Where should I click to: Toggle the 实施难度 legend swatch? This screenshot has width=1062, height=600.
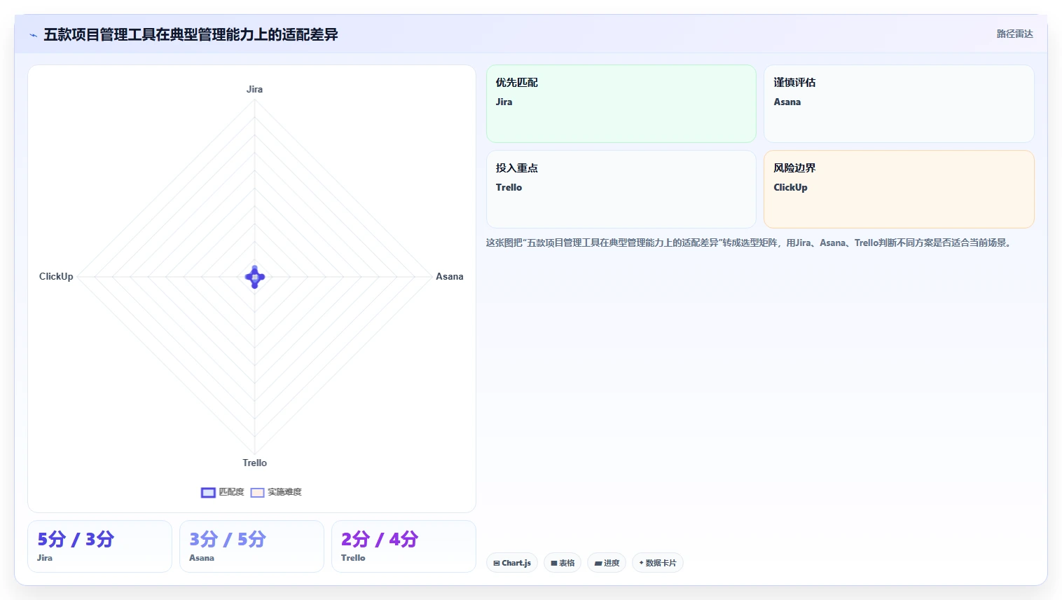point(257,493)
